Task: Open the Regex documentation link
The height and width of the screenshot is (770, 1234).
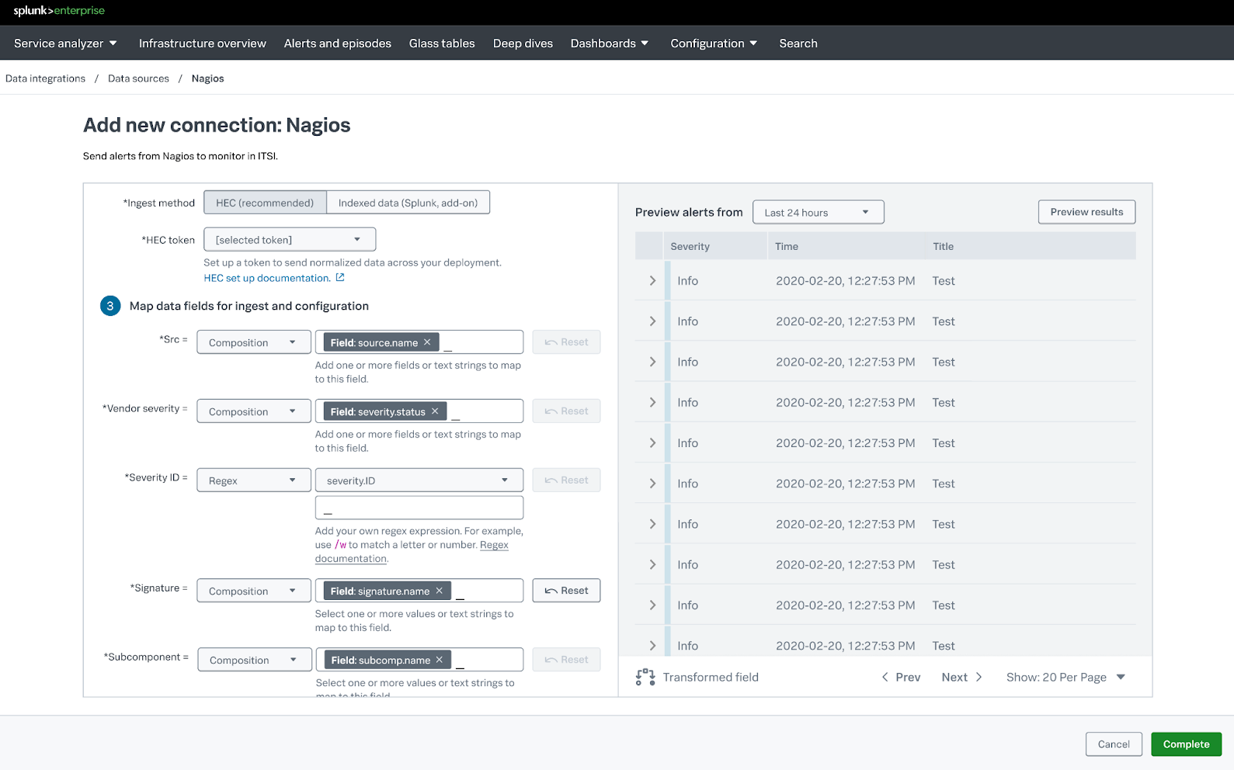Action: tap(494, 546)
